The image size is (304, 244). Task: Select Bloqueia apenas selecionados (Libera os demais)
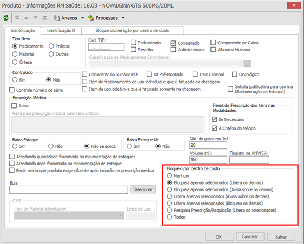(169, 182)
